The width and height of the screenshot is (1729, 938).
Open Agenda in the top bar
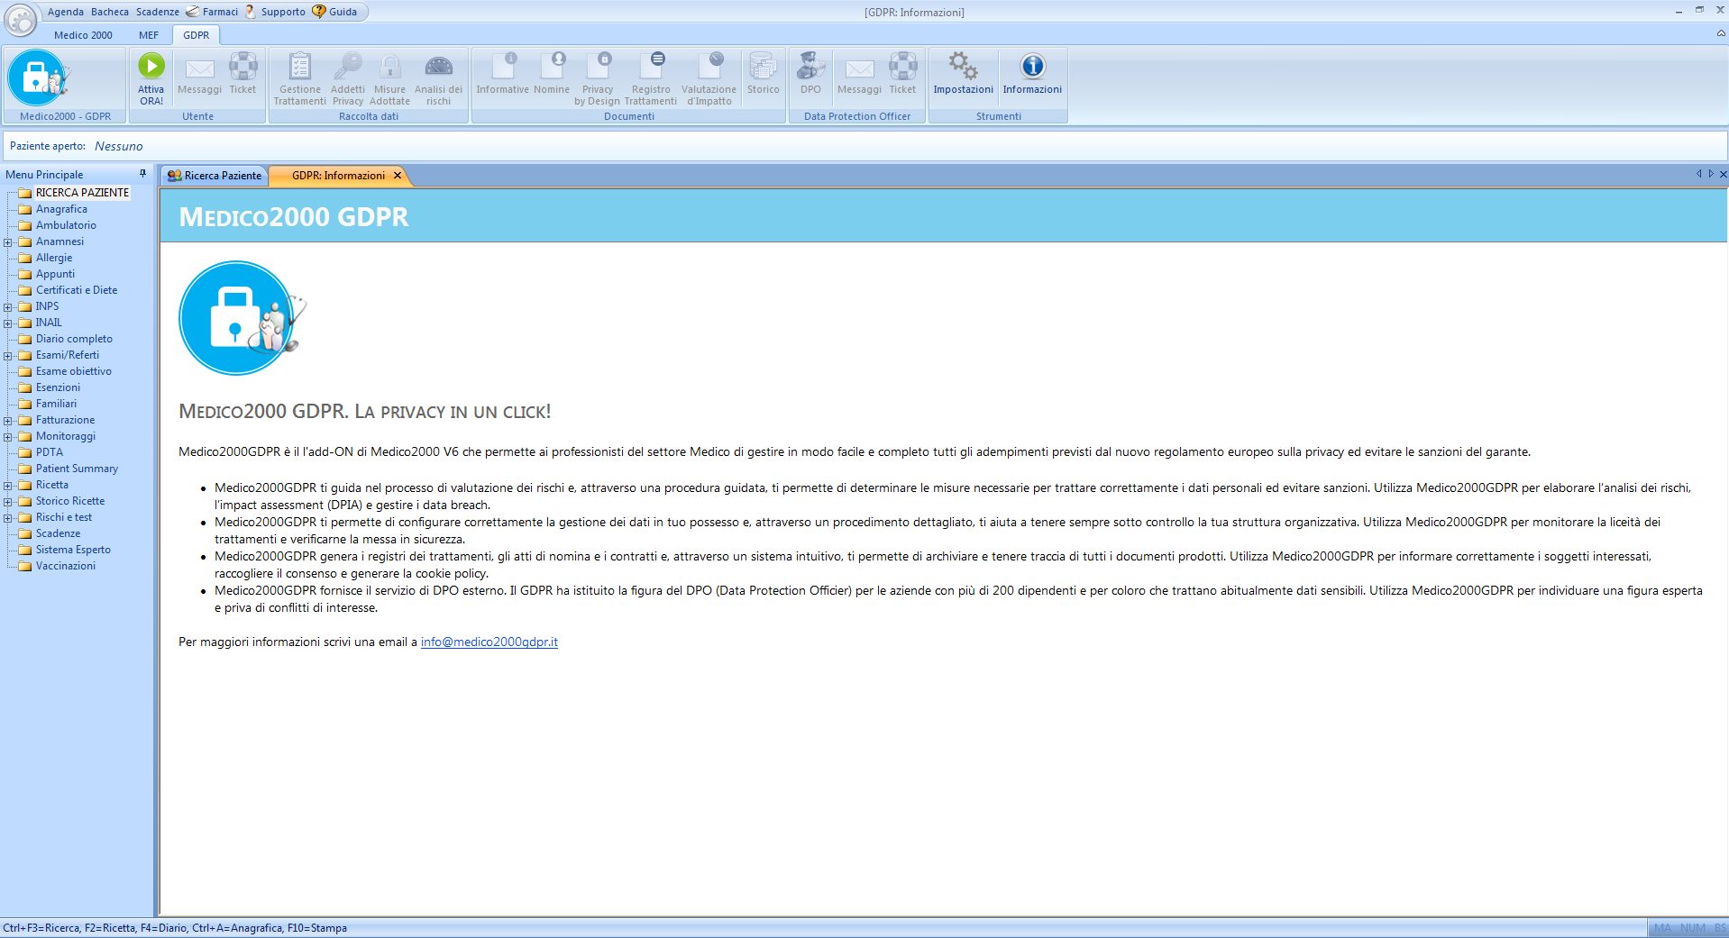pyautogui.click(x=66, y=12)
